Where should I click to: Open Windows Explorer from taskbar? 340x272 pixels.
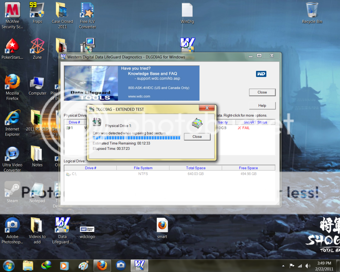click(28, 265)
